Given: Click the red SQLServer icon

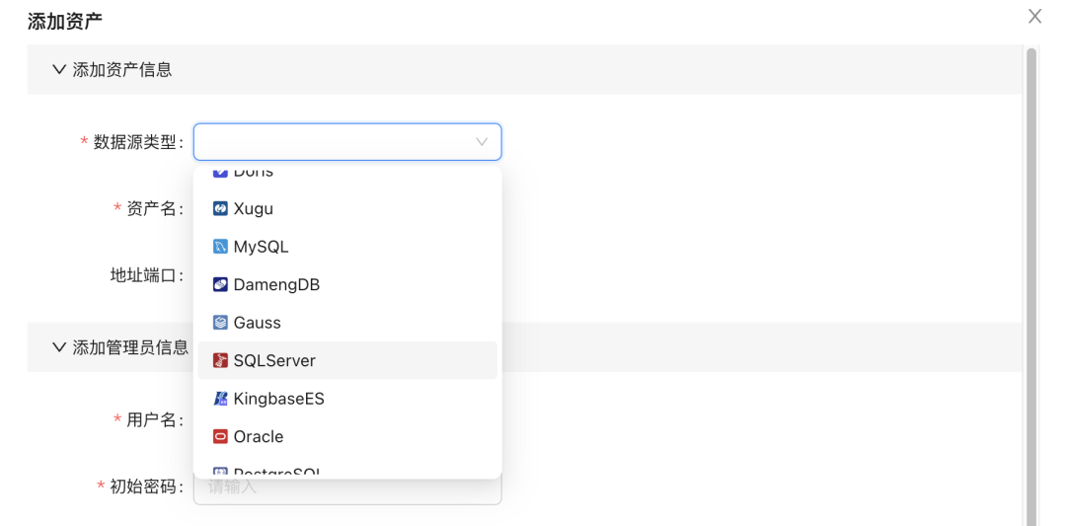Looking at the screenshot, I should (221, 361).
